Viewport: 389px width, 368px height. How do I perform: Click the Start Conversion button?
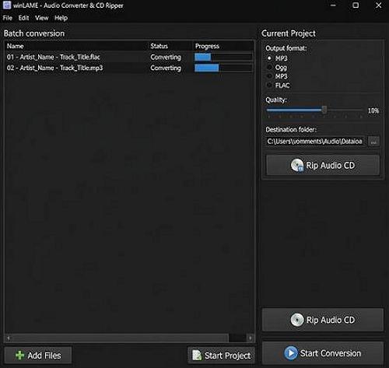322,353
